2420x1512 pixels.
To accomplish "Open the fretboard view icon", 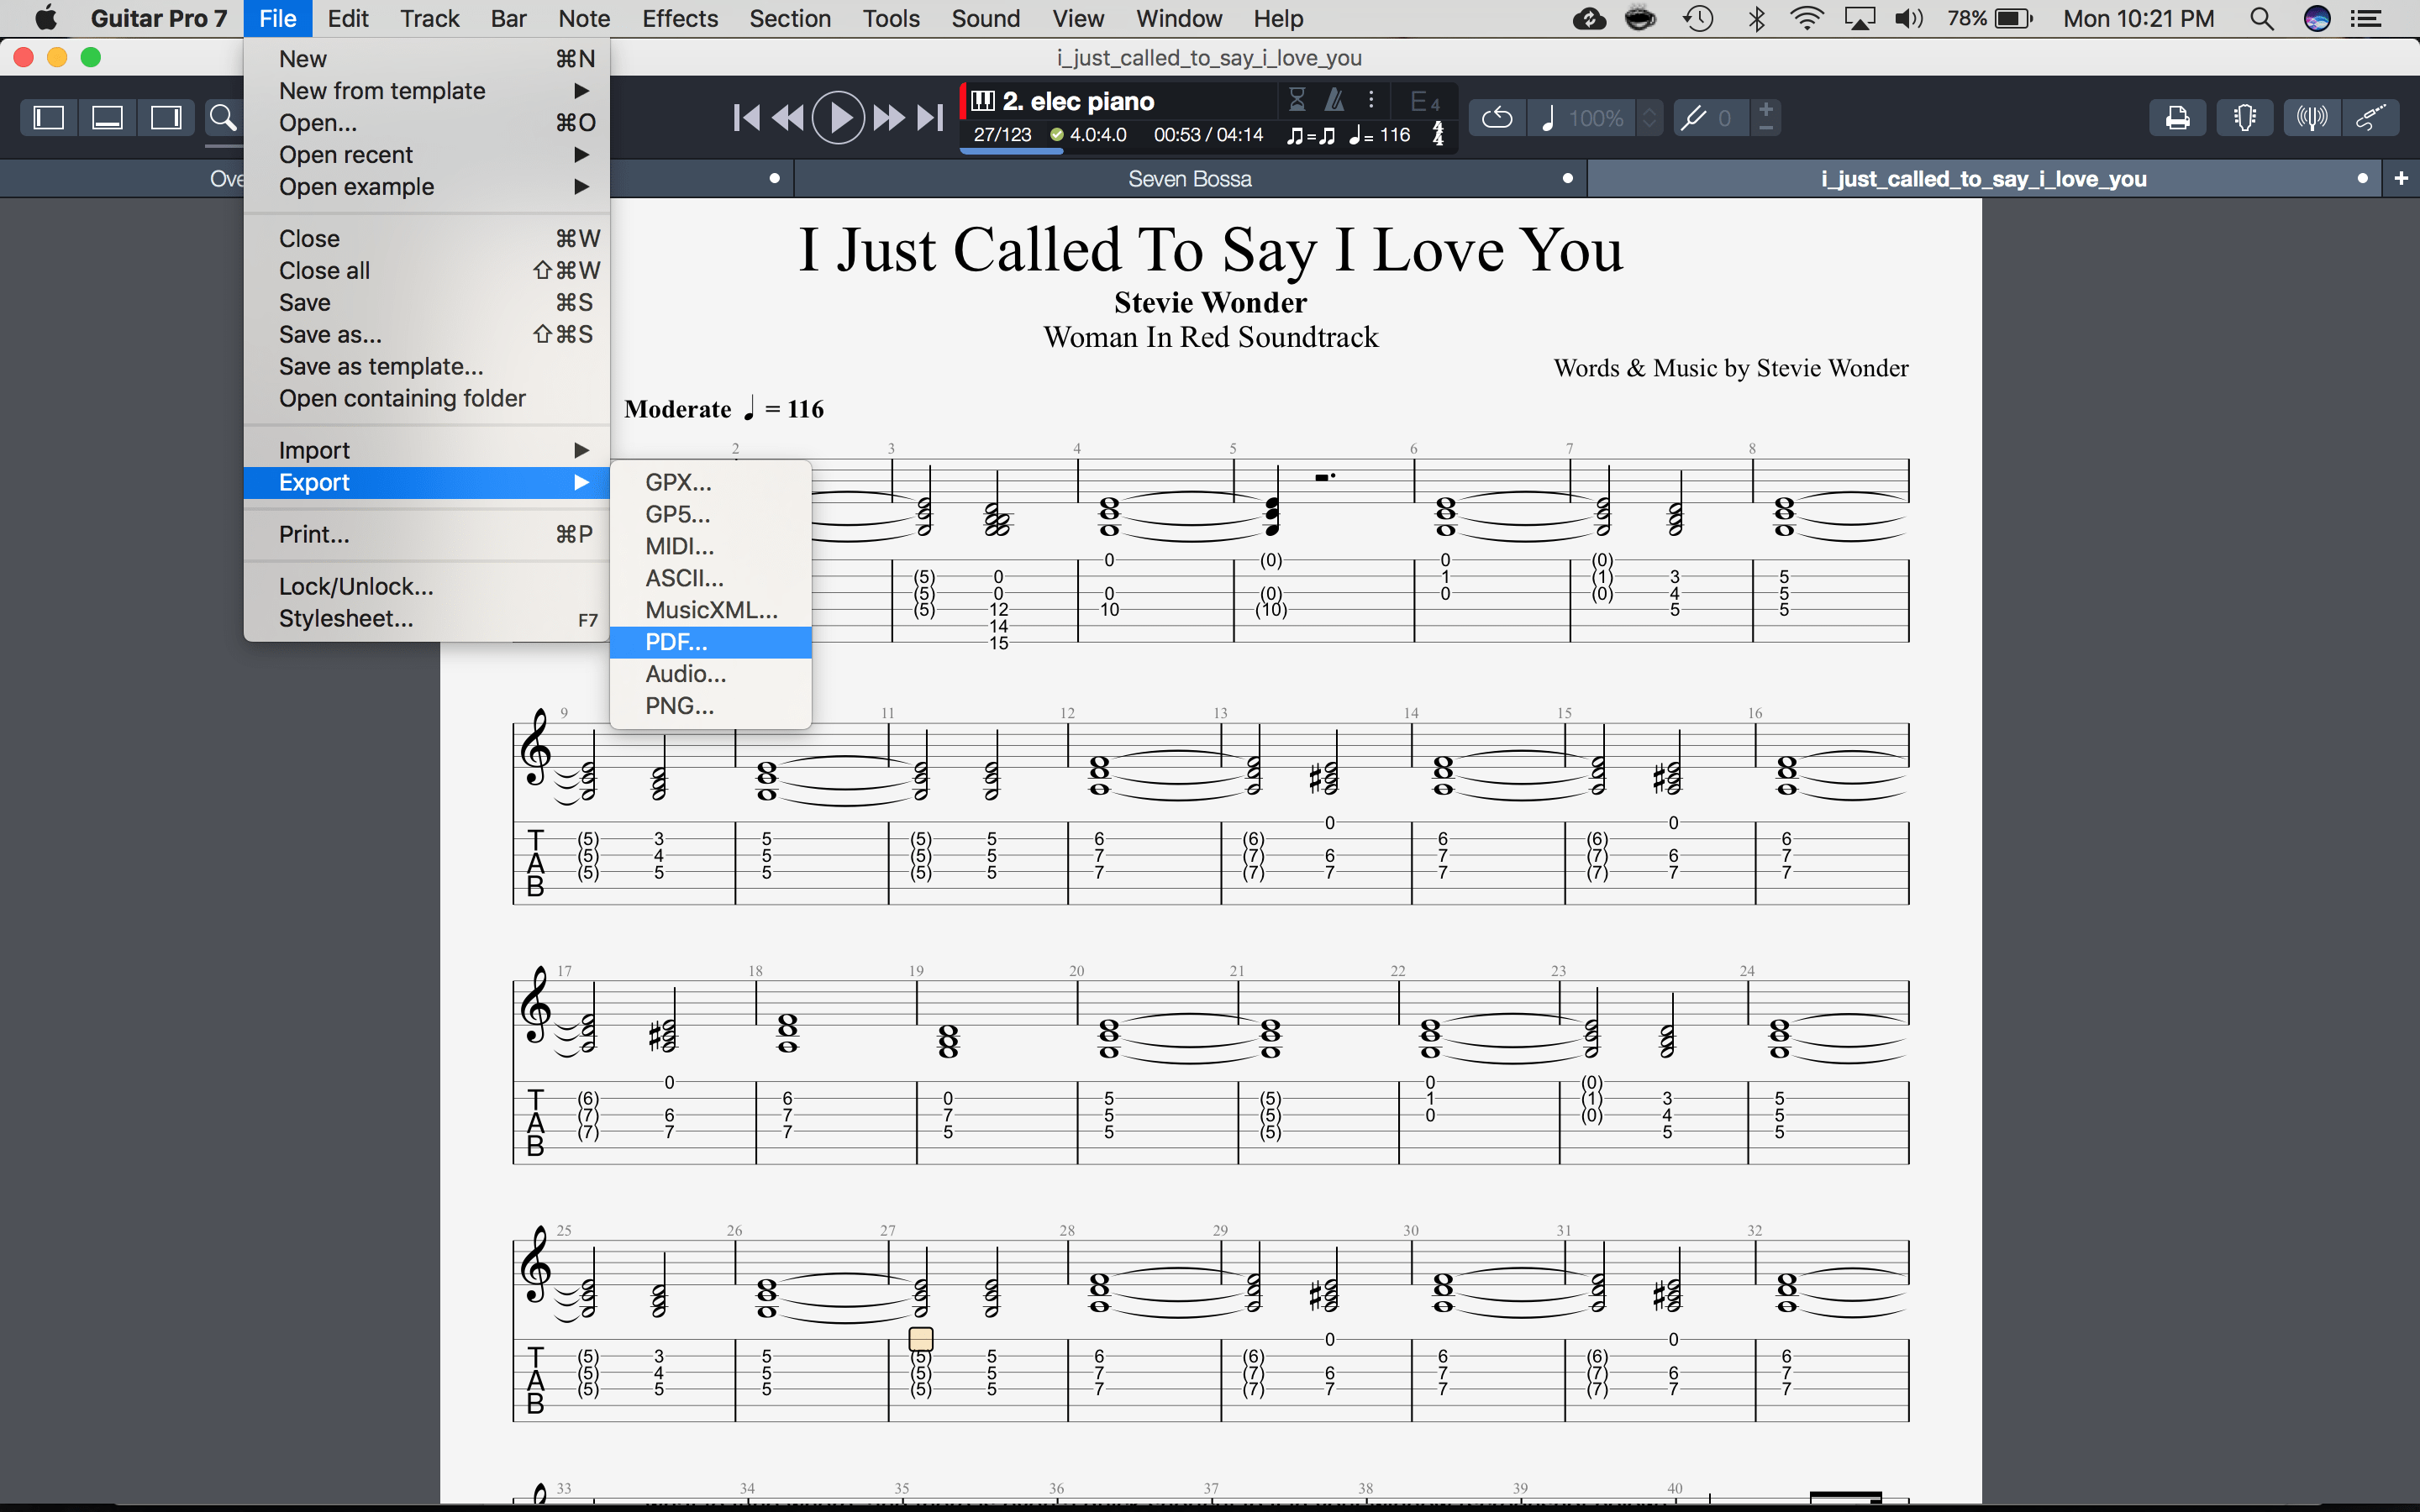I will pyautogui.click(x=2245, y=118).
